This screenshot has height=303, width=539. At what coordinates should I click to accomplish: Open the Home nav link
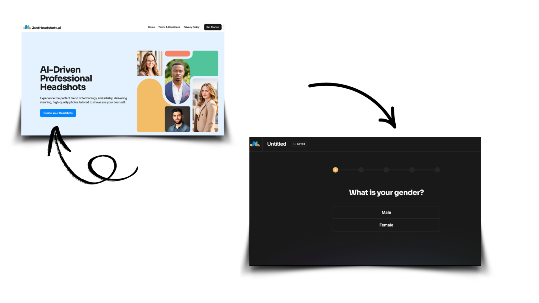(151, 27)
